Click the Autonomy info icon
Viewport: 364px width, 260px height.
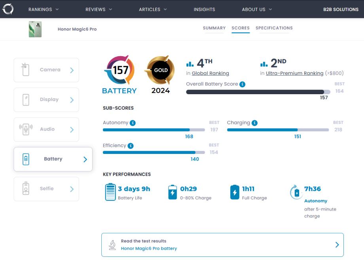coord(133,123)
